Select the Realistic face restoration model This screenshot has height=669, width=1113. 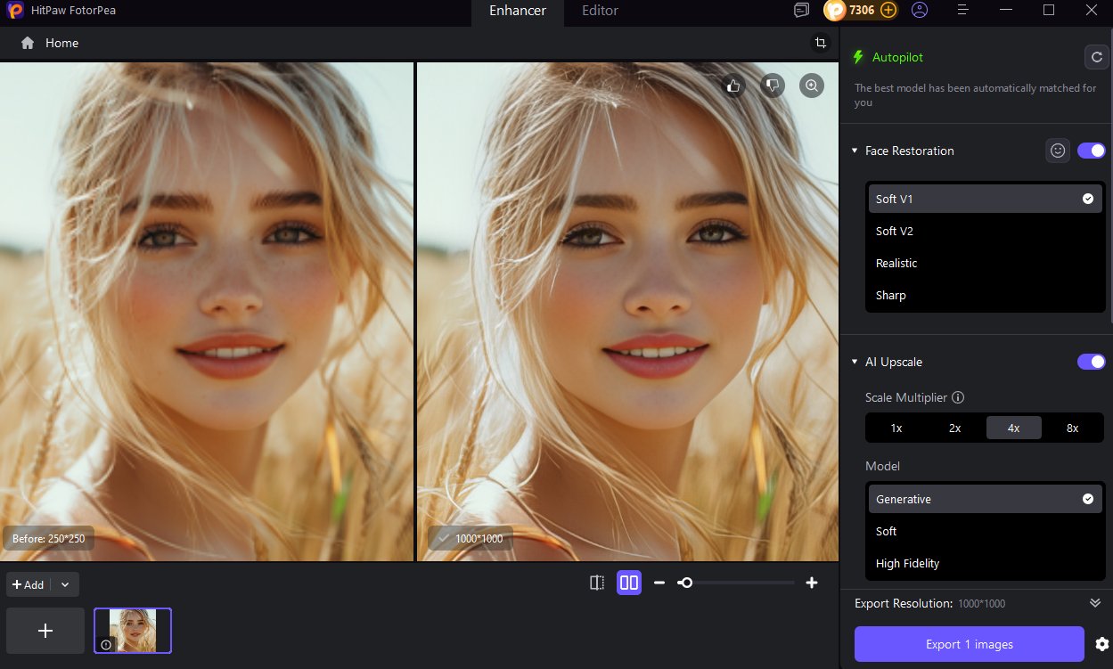coord(896,263)
